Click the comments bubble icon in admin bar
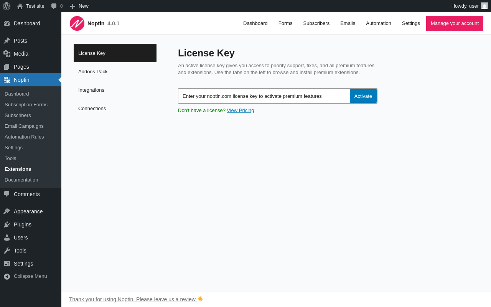Viewport: 491px width, 307px height. pos(54,6)
